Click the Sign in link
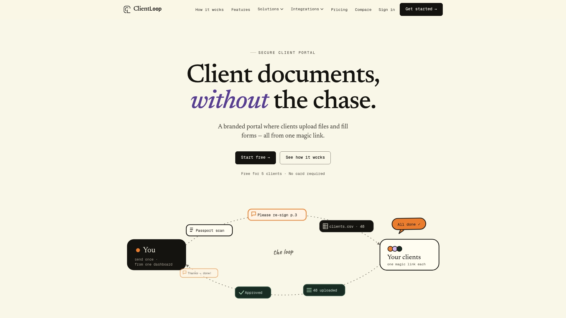 coord(386,10)
